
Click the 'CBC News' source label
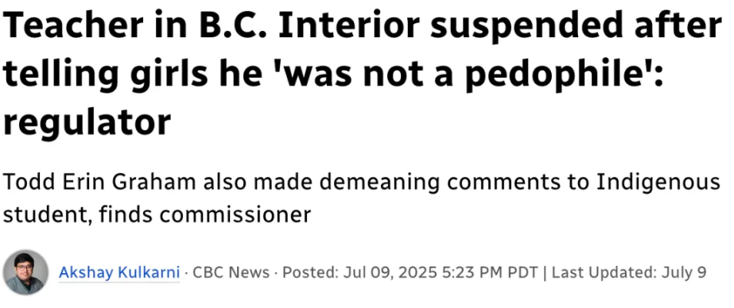(231, 272)
